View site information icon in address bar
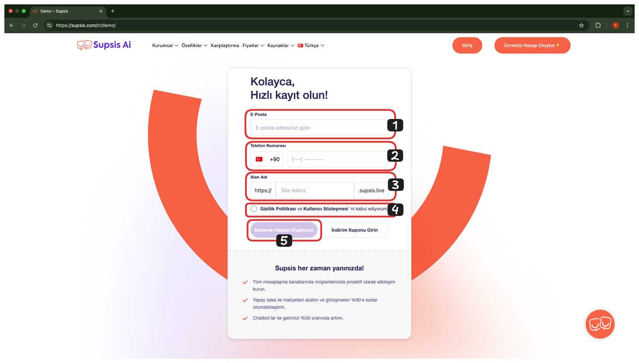Image resolution: width=639 pixels, height=363 pixels. (49, 25)
